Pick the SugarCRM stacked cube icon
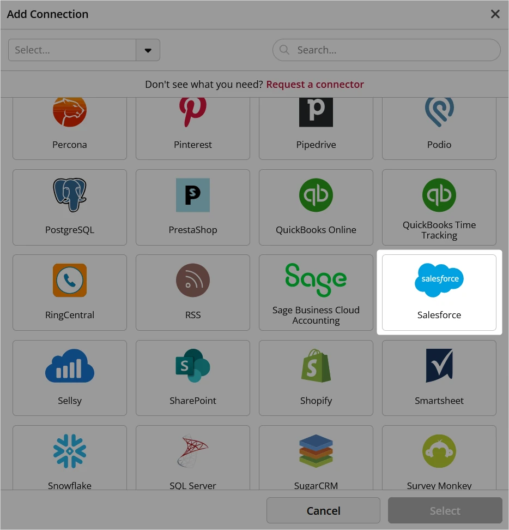 tap(316, 451)
